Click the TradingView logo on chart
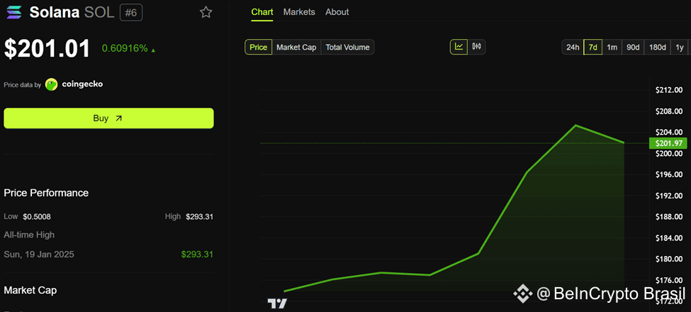Screen dimensions: 691x312 pyautogui.click(x=277, y=303)
